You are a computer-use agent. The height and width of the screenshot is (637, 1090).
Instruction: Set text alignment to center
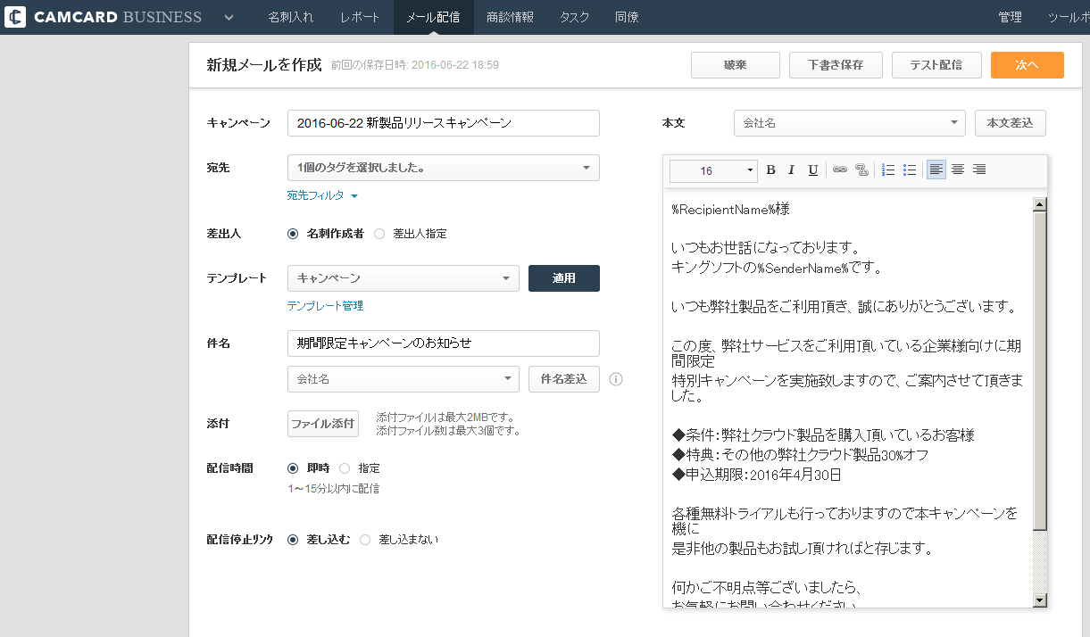click(x=957, y=170)
